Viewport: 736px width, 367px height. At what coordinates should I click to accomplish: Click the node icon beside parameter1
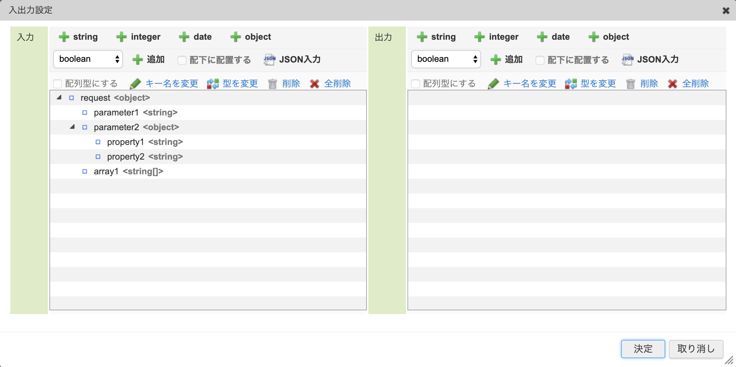pyautogui.click(x=85, y=113)
